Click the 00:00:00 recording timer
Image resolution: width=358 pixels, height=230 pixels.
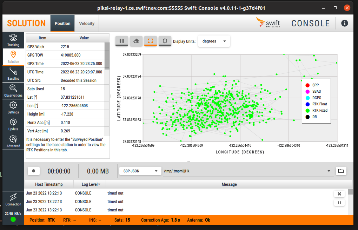click(59, 171)
